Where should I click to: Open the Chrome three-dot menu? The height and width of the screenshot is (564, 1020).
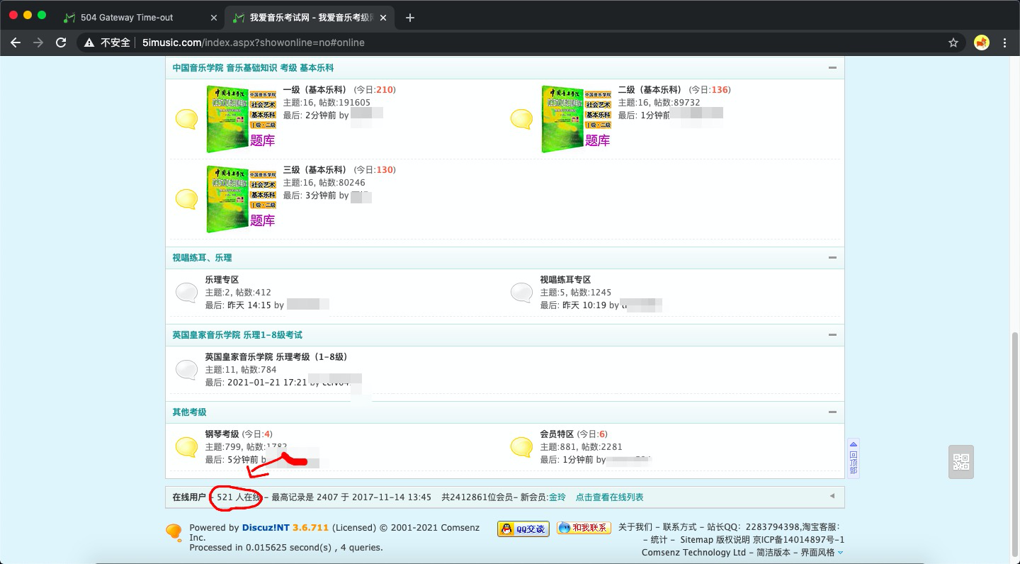[1005, 43]
